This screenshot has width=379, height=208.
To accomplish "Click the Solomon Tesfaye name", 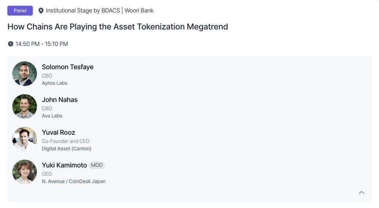I will coord(68,67).
